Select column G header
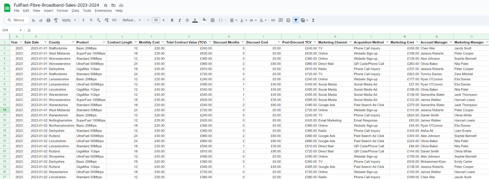 coord(189,37)
